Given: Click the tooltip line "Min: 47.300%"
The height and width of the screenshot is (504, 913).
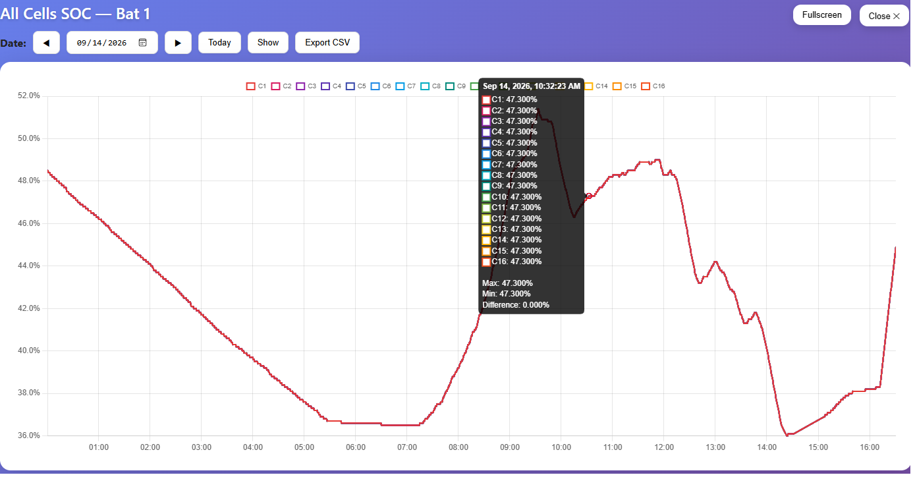Looking at the screenshot, I should [x=507, y=294].
